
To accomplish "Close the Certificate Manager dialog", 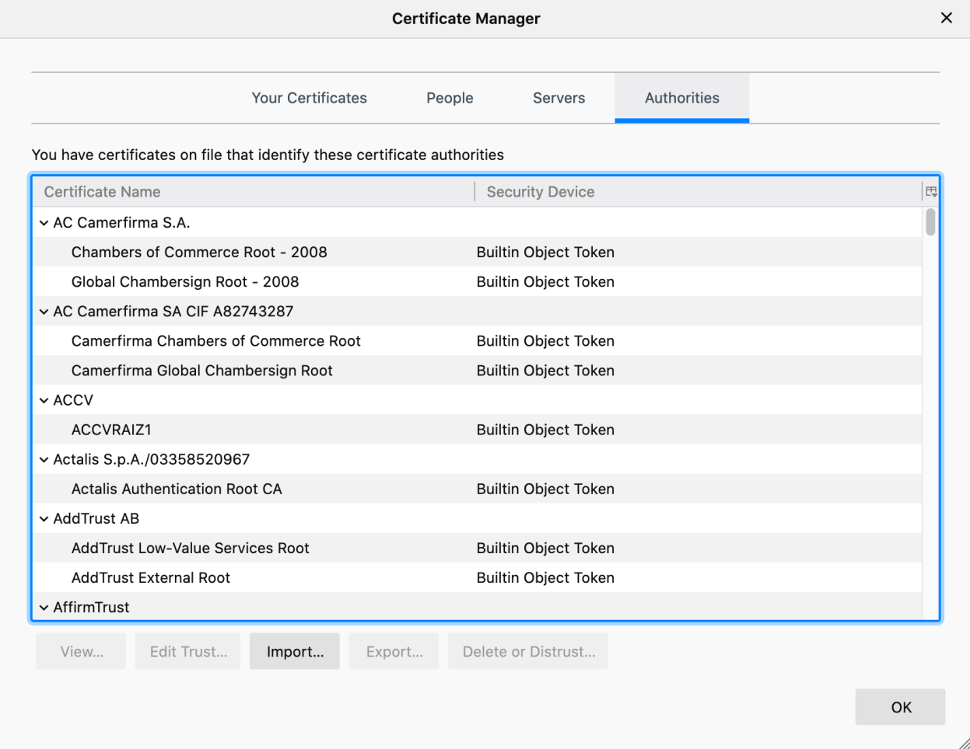I will [x=947, y=18].
